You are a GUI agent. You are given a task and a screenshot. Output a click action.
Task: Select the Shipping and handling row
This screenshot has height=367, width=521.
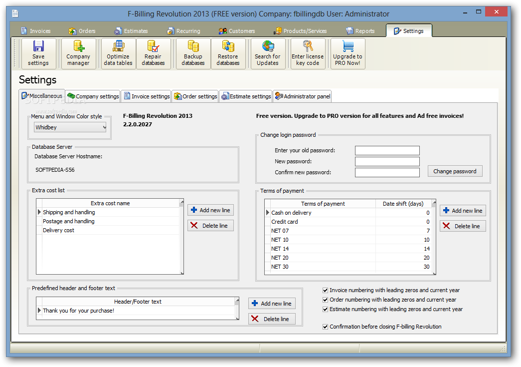click(x=108, y=212)
